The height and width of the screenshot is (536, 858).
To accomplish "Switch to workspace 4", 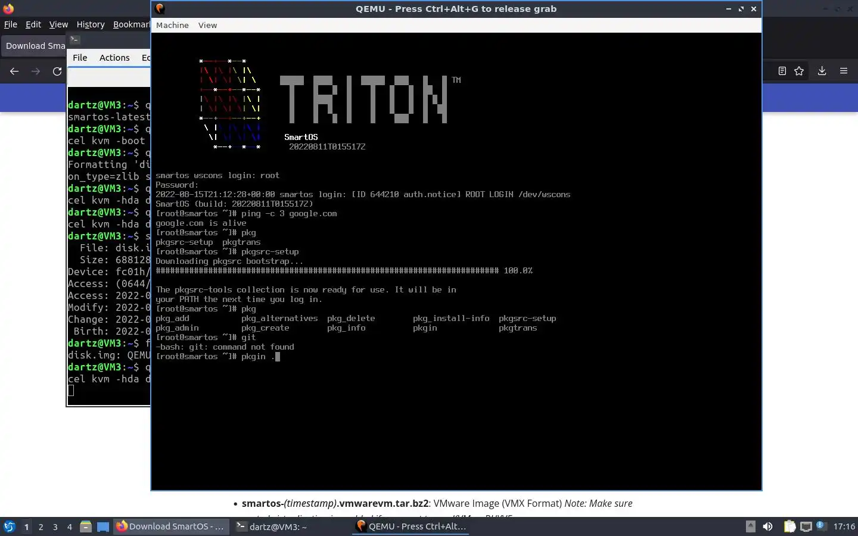I will 69,526.
